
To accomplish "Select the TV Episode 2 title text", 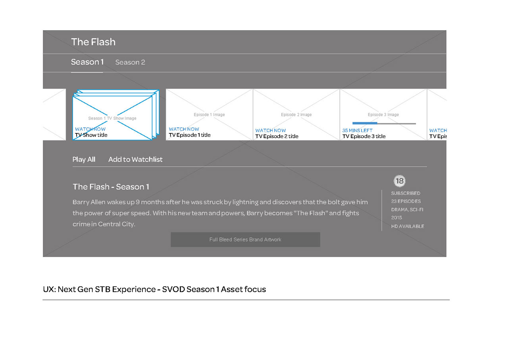I will pos(277,136).
